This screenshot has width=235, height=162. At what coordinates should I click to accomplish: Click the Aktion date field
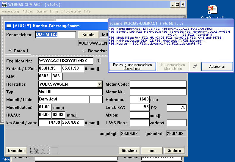[x=140, y=115]
